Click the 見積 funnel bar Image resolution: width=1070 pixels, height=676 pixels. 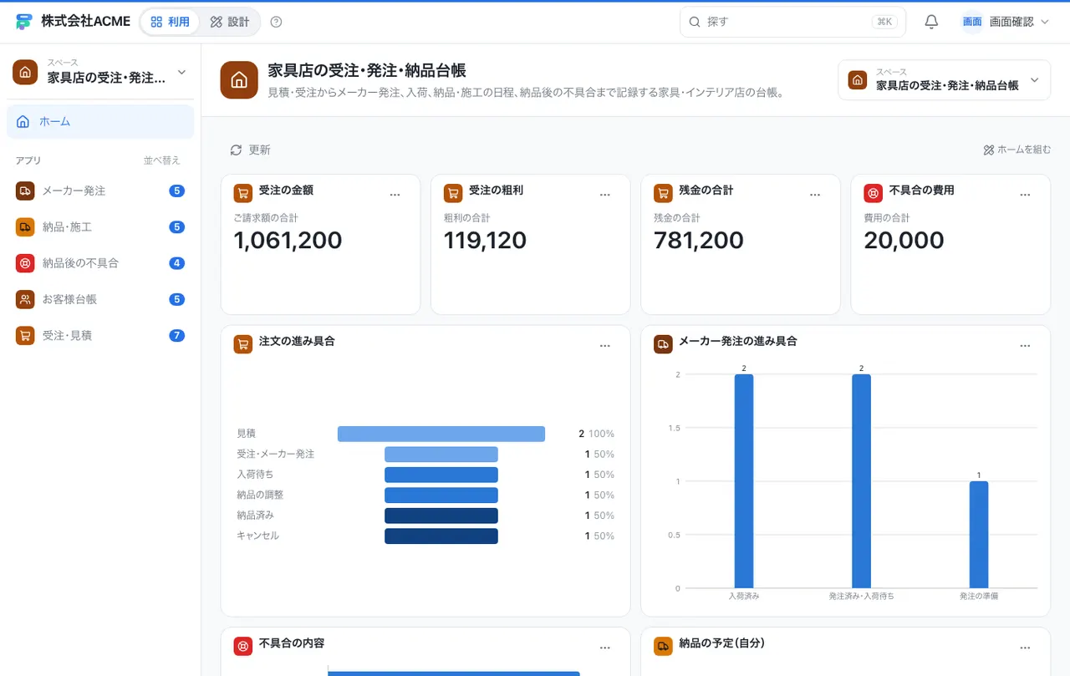tap(441, 434)
